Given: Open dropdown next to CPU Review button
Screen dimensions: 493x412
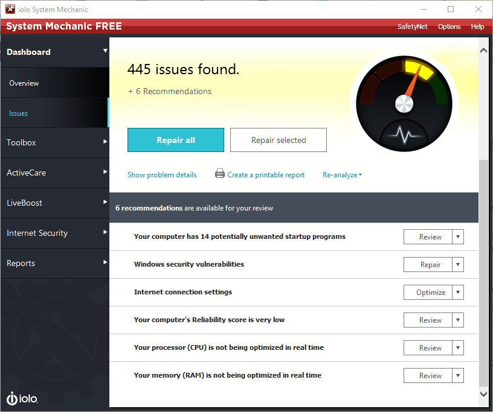Looking at the screenshot, I should tap(458, 347).
